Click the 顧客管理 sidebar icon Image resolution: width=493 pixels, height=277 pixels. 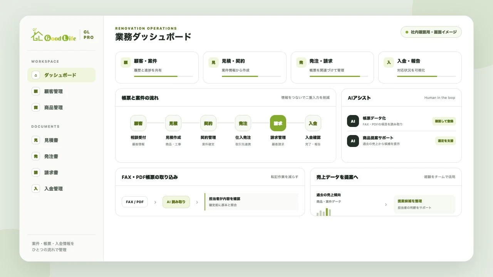(x=36, y=91)
